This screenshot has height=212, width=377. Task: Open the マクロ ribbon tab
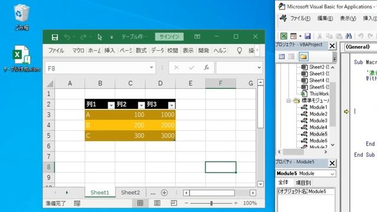pyautogui.click(x=78, y=51)
